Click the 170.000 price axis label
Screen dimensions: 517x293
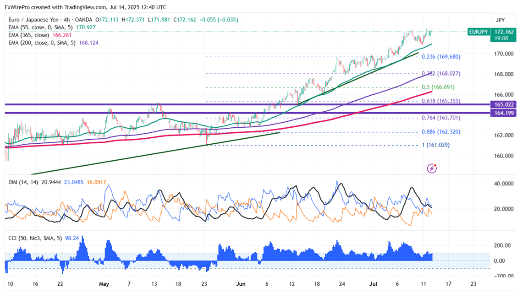[x=504, y=54]
